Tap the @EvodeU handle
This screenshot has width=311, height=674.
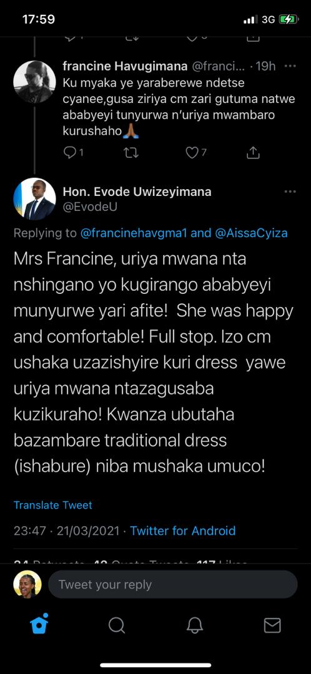tap(90, 207)
